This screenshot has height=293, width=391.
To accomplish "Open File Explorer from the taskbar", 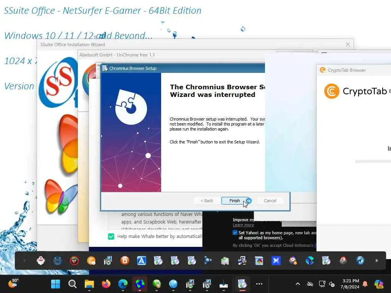I will [89, 284].
